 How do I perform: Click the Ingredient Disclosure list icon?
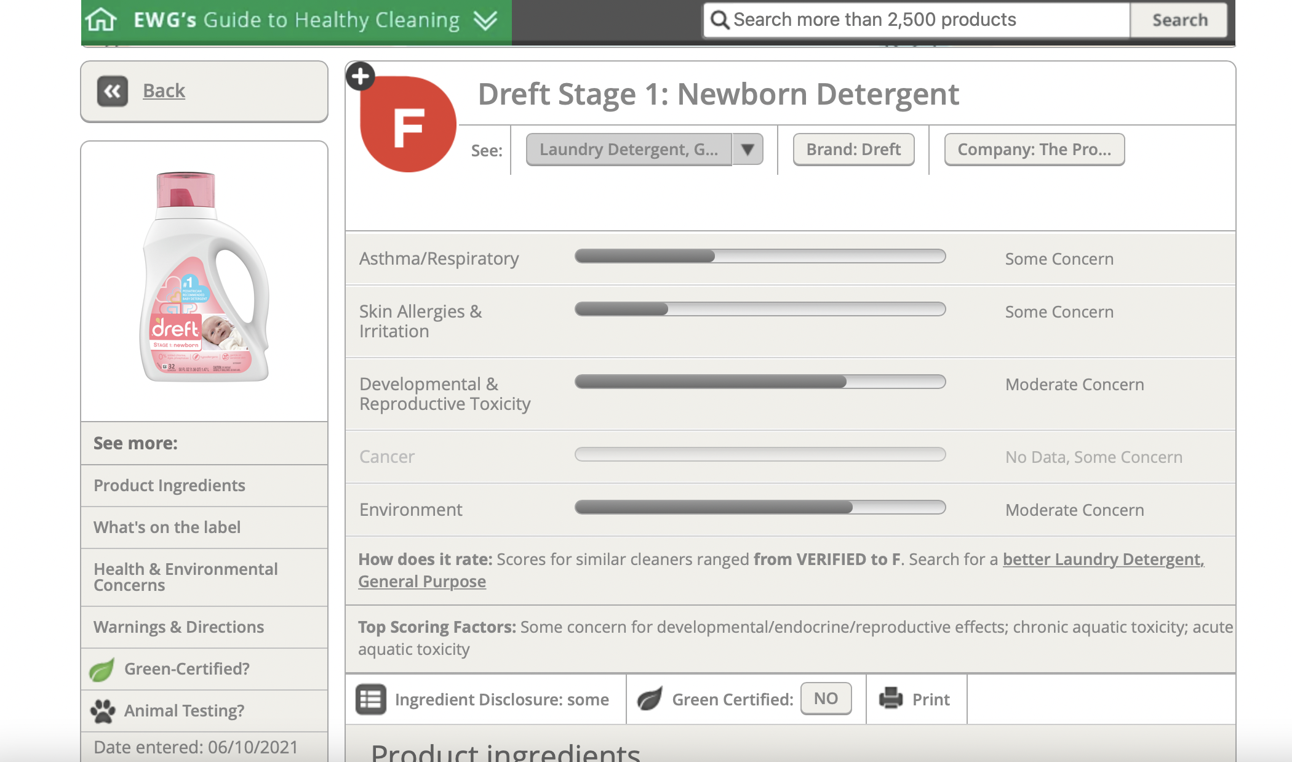[371, 699]
